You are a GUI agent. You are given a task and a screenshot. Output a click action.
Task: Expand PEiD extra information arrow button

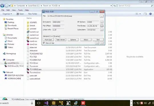coord(102,43)
